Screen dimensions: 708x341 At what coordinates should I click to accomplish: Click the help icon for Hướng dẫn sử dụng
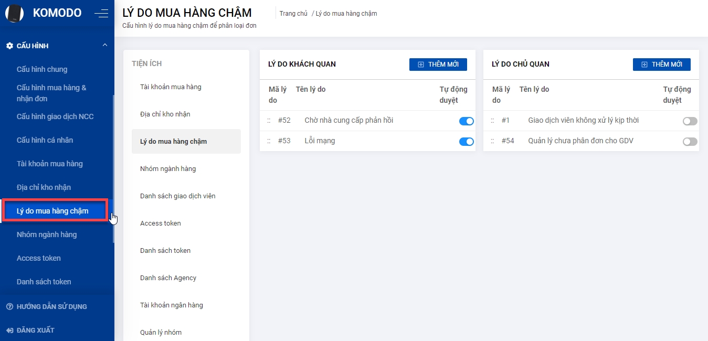pos(9,306)
